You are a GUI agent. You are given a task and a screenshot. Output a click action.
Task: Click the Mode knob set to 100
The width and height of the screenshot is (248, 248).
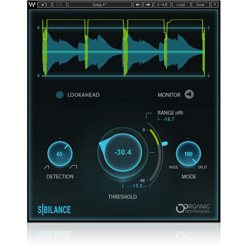[188, 154]
